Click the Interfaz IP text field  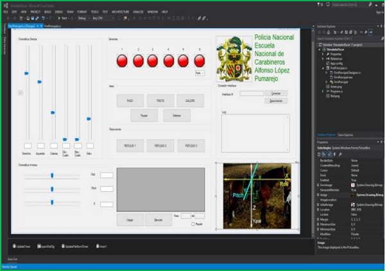coord(252,93)
